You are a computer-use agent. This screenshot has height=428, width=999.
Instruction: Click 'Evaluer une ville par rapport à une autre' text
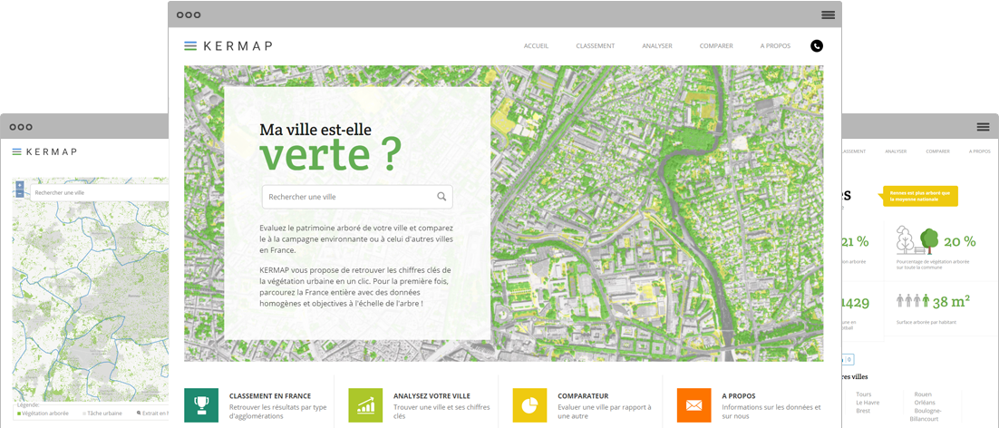[x=605, y=412]
